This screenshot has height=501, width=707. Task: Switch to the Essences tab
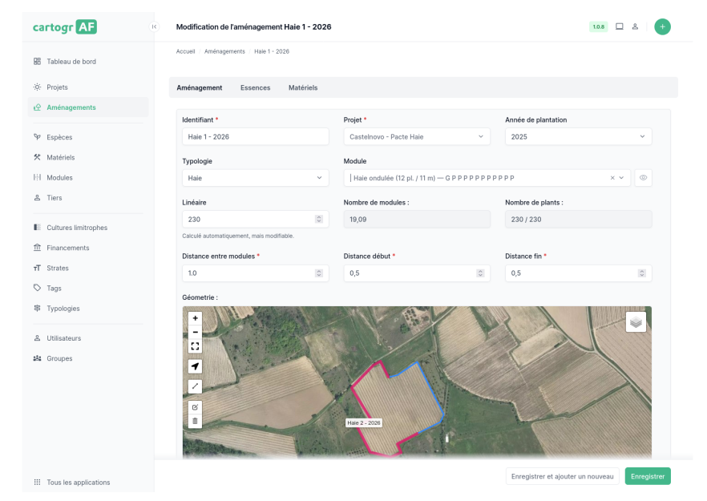tap(255, 87)
